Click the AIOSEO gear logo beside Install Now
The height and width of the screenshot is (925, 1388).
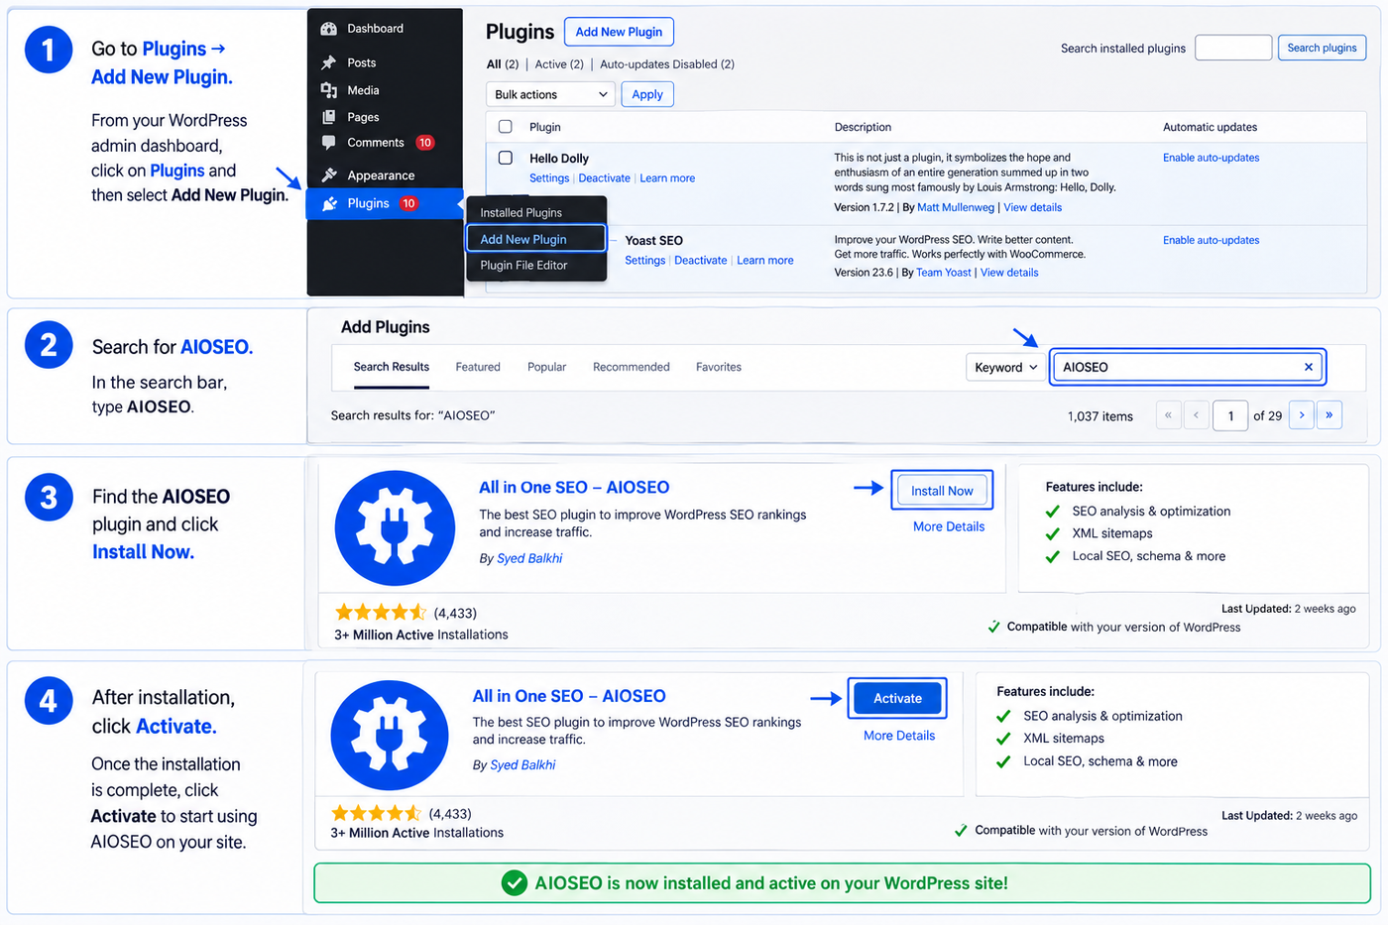tap(395, 528)
